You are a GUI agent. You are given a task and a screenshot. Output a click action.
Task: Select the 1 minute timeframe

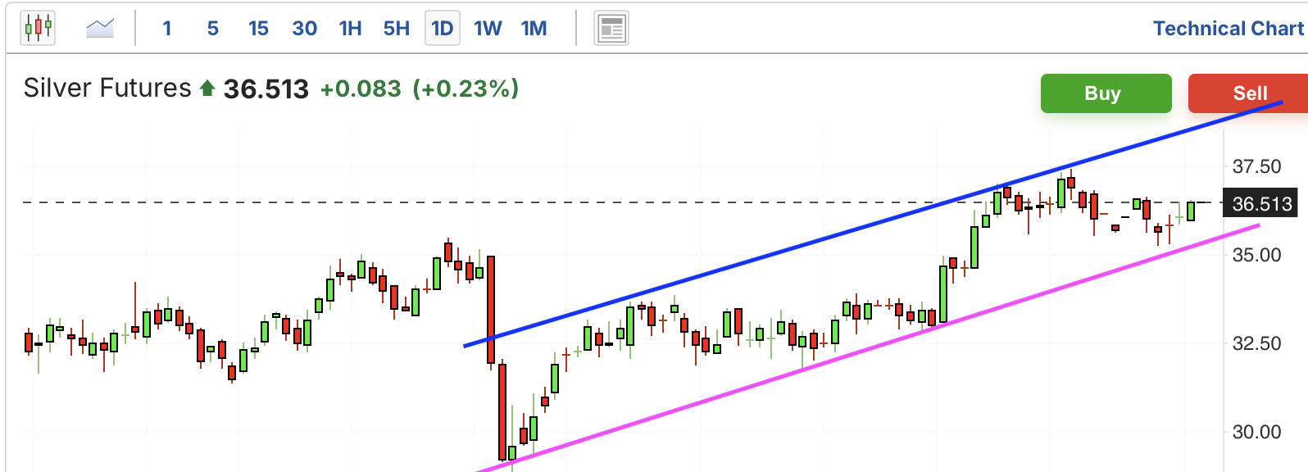point(167,29)
